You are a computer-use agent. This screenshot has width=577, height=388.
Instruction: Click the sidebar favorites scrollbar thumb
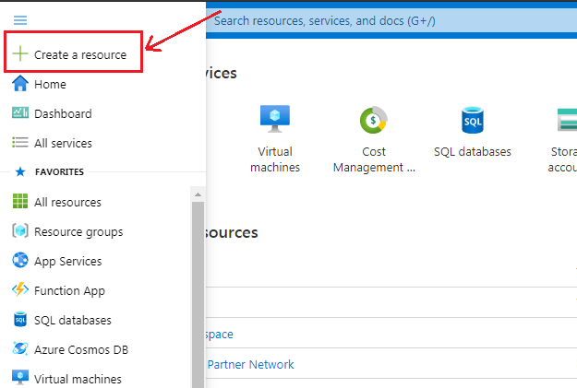pos(198,295)
